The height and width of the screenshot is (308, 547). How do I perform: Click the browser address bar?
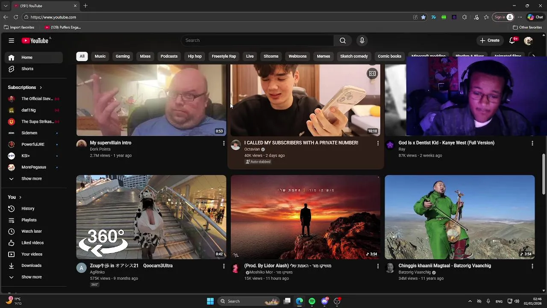(x=218, y=17)
